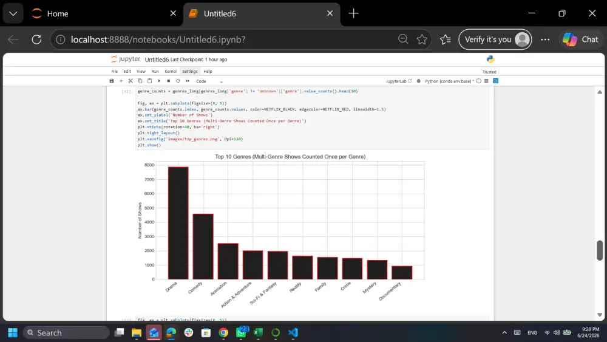Open the View menu
This screenshot has height=342, width=607.
(141, 71)
